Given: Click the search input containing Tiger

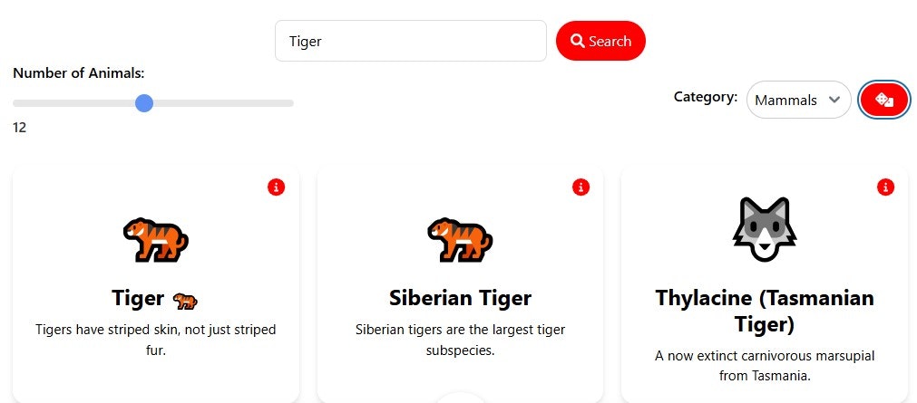Looking at the screenshot, I should click(411, 41).
